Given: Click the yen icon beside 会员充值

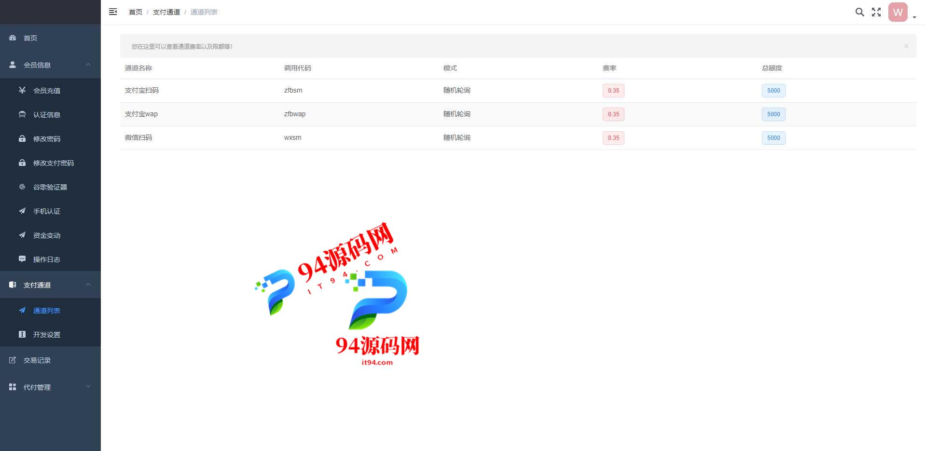Looking at the screenshot, I should [x=22, y=90].
